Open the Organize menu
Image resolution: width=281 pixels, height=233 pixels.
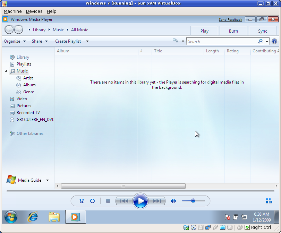pyautogui.click(x=15, y=41)
